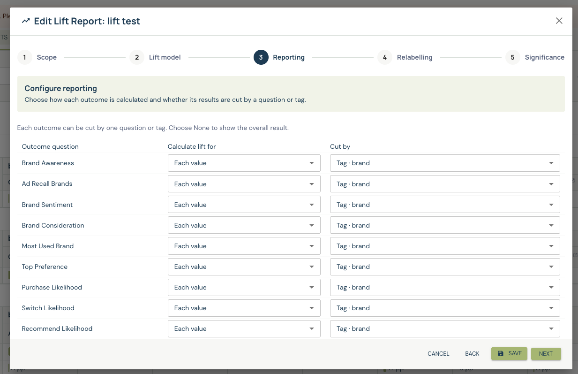Click the dialog title 'Edit Lift Report: lift test'

point(87,21)
